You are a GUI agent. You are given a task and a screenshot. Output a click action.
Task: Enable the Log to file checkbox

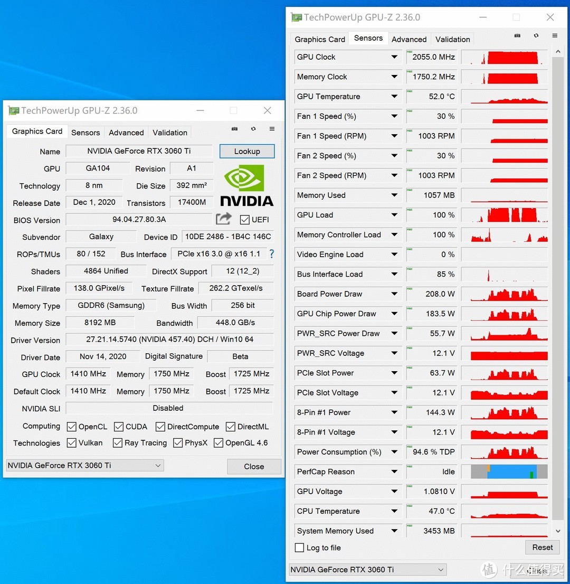tap(299, 548)
